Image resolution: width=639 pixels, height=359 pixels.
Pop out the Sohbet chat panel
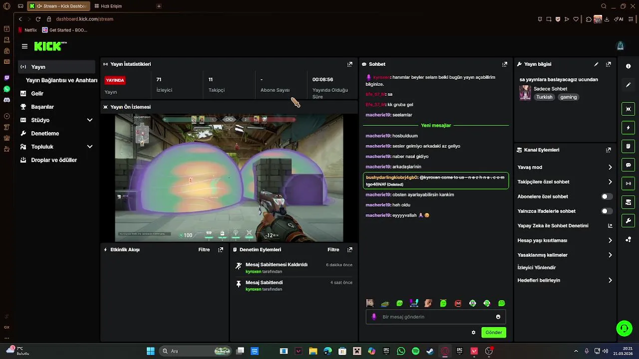click(505, 64)
